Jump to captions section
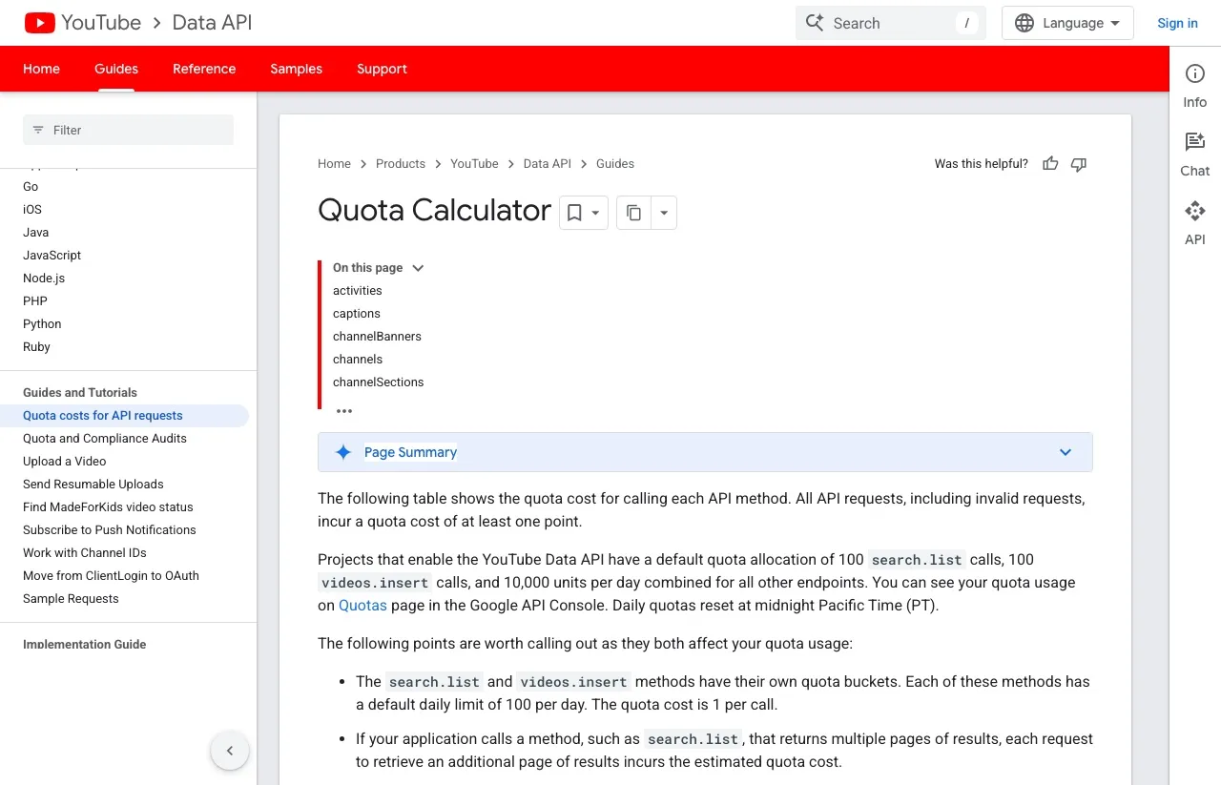Image resolution: width=1221 pixels, height=785 pixels. coord(357,314)
